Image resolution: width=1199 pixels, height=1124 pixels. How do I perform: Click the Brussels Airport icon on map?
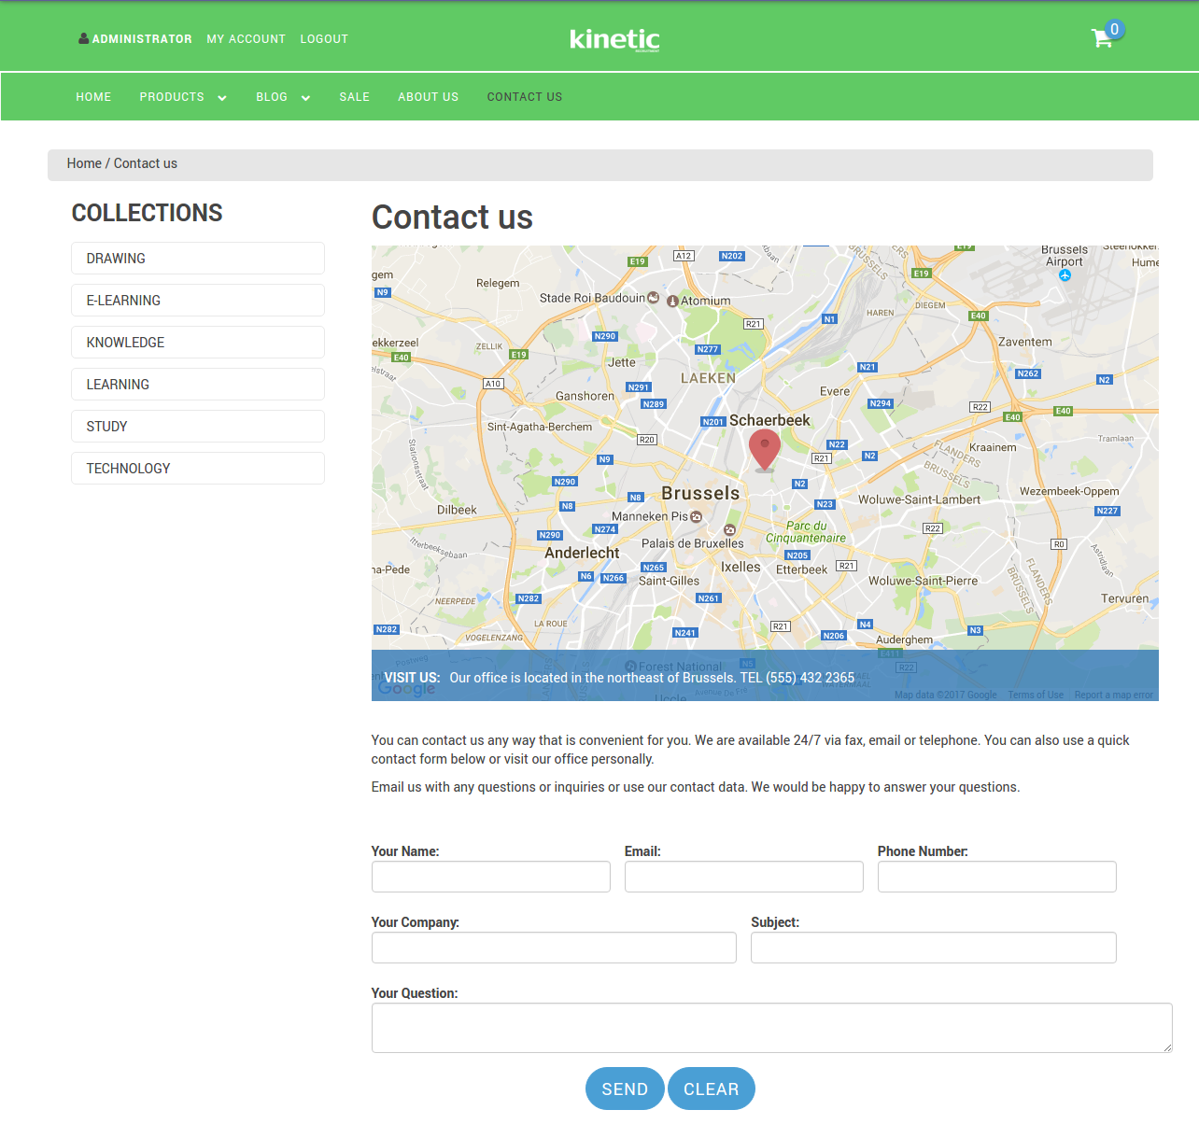pyautogui.click(x=1065, y=275)
